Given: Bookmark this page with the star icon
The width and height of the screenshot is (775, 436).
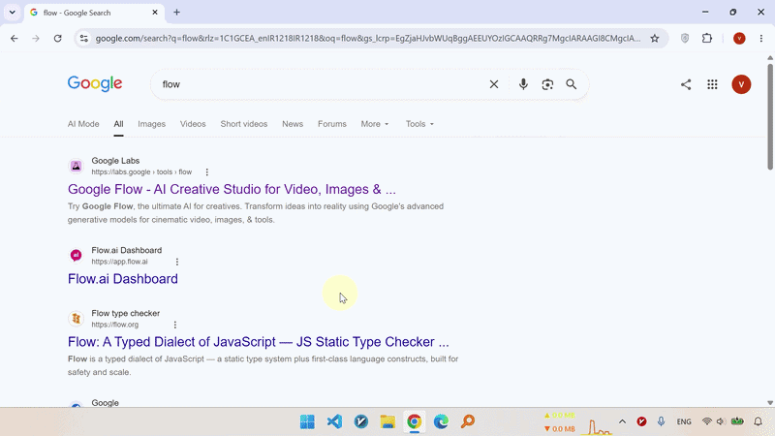Looking at the screenshot, I should coord(655,38).
